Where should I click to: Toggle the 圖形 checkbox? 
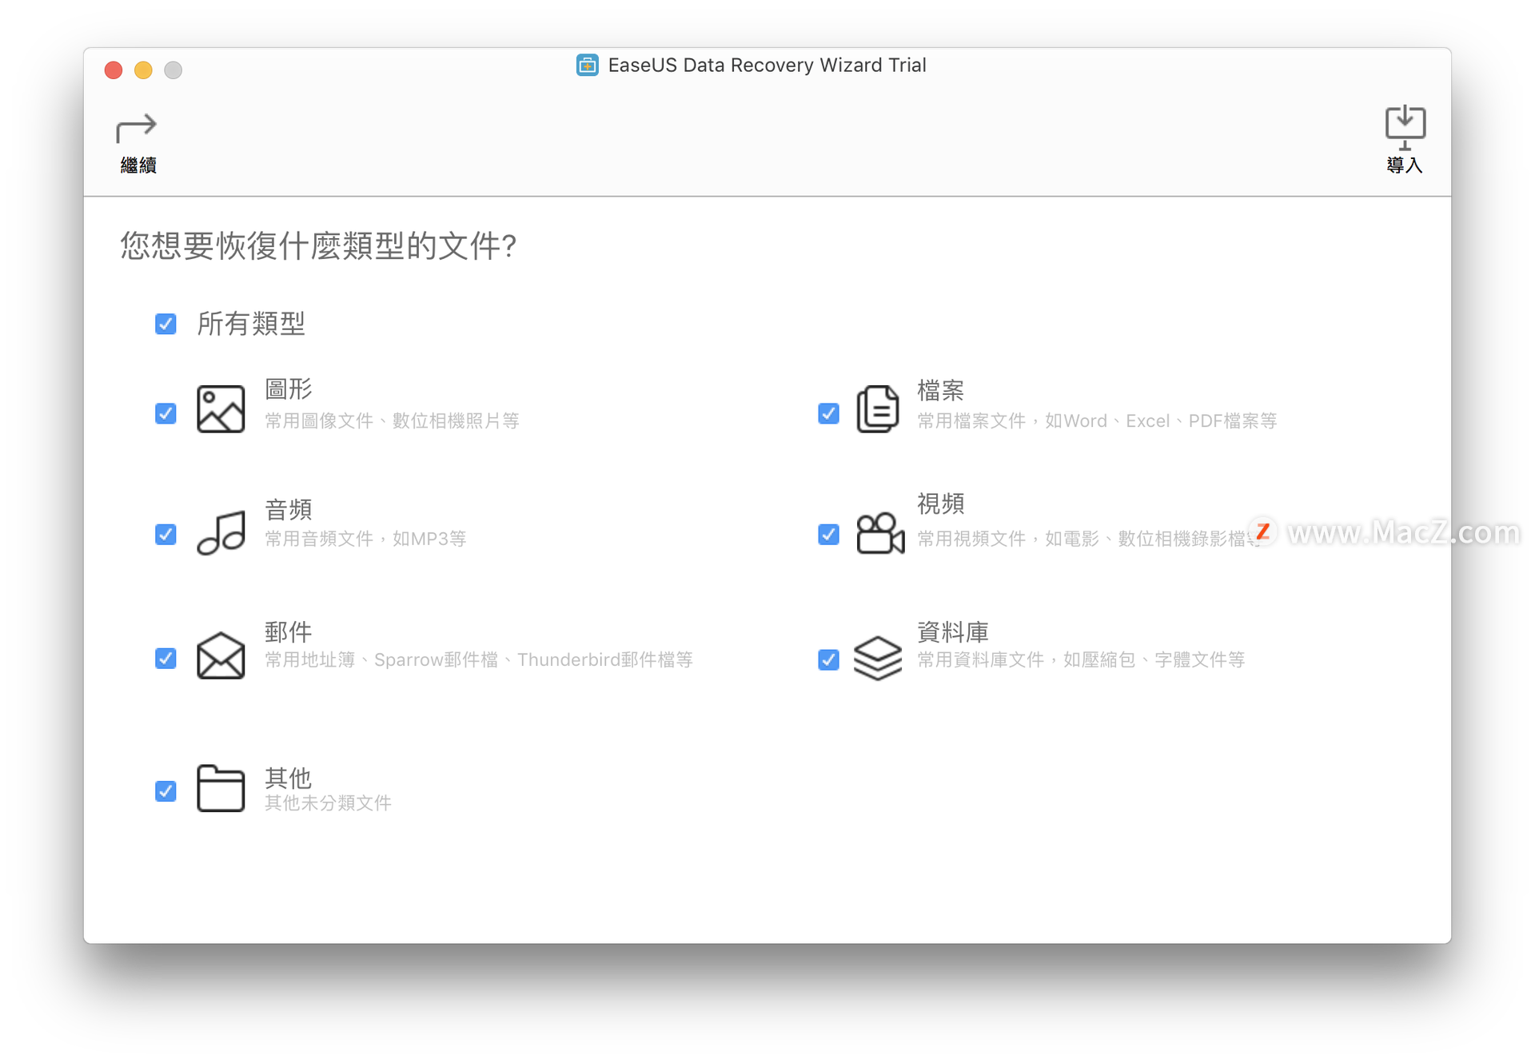(165, 413)
